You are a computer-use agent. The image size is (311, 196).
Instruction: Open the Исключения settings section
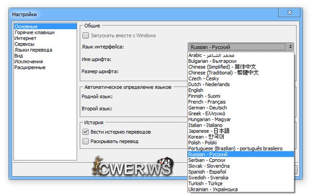pyautogui.click(x=45, y=62)
